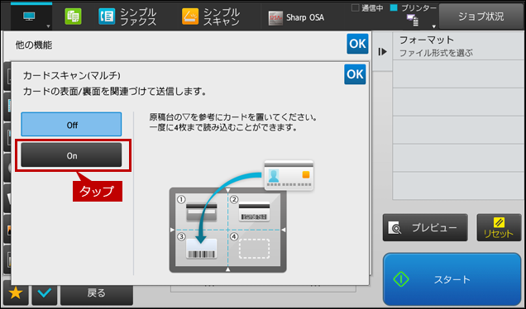This screenshot has height=309, width=526.
Task: Switch to シンプルスキャン mode
Action: click(x=211, y=17)
